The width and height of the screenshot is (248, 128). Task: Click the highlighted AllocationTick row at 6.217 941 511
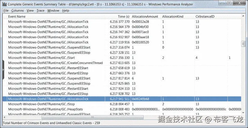122,99
